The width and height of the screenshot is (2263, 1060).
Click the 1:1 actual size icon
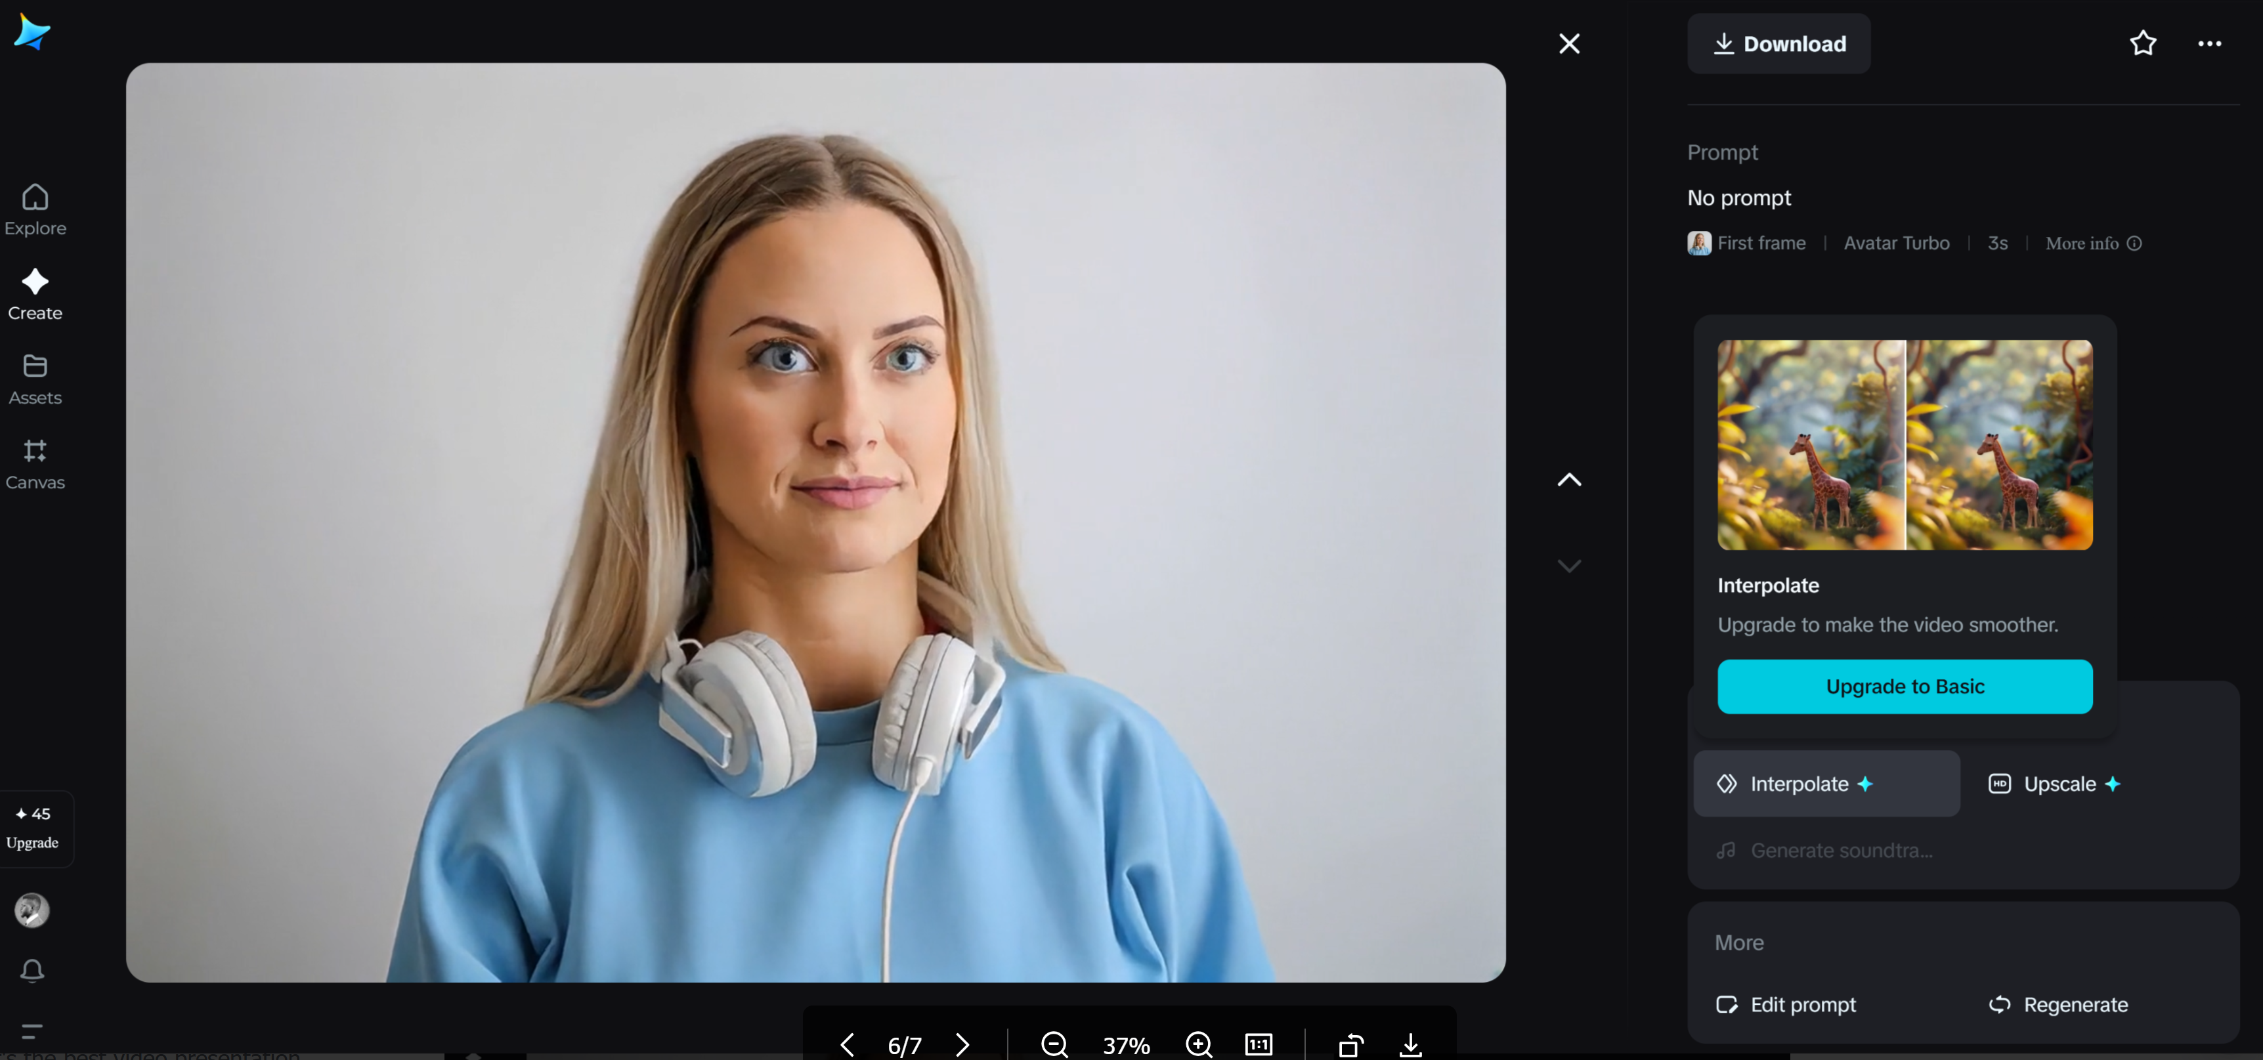(x=1258, y=1044)
